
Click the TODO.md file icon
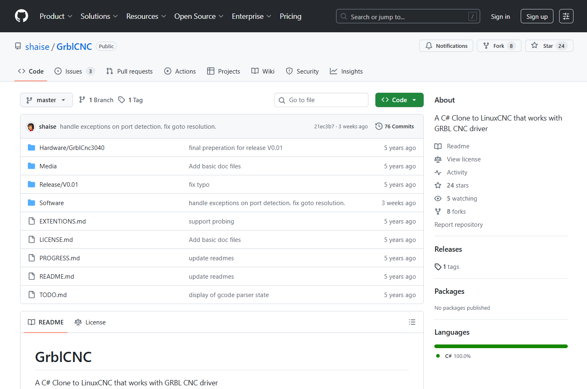pyautogui.click(x=32, y=295)
